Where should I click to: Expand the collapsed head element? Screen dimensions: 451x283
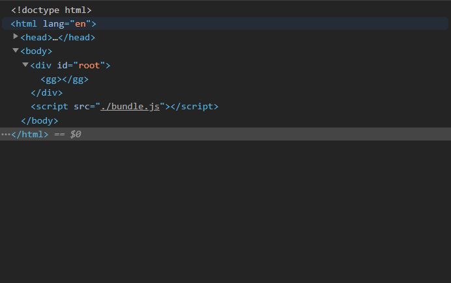click(16, 36)
